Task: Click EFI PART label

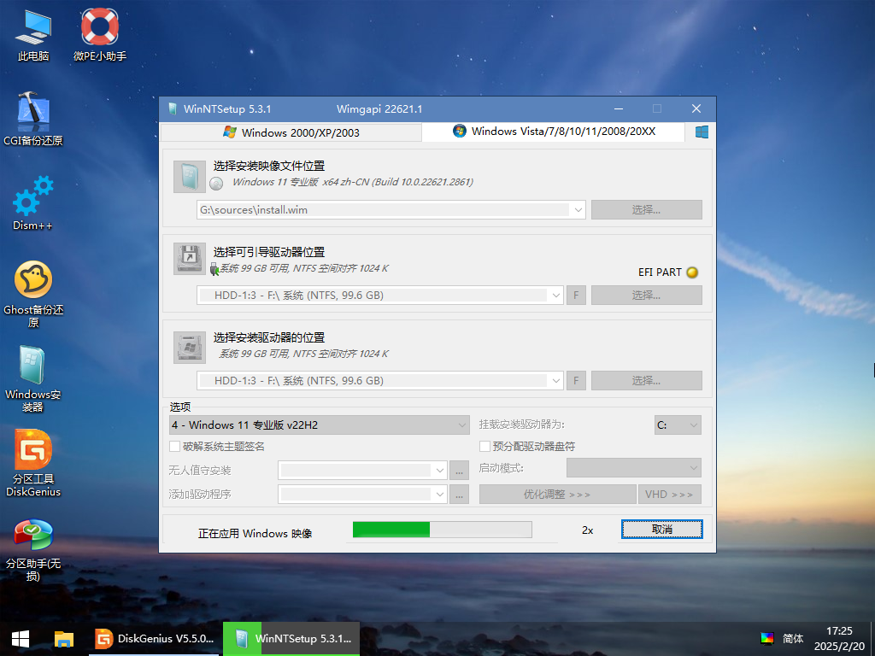Action: pos(661,272)
